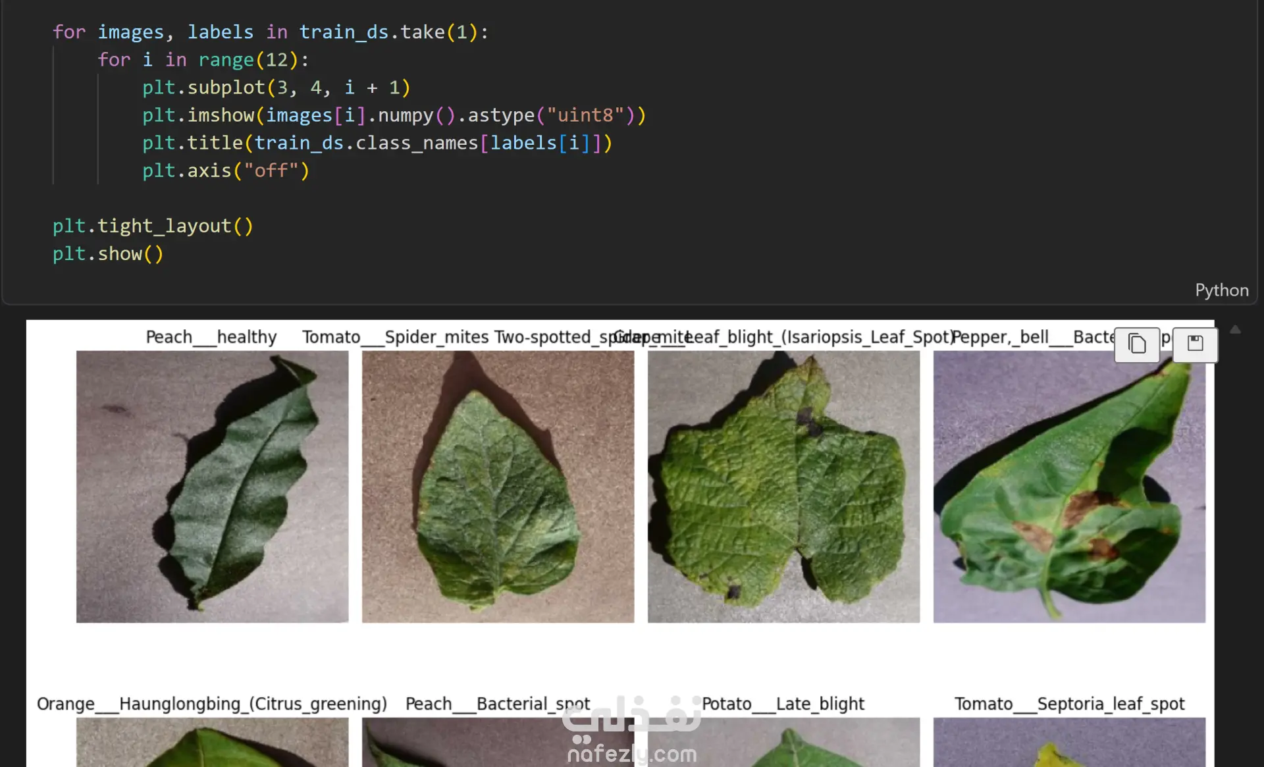Screen dimensions: 1264x767
Task: Click the plt.imshow code line
Action: coord(394,115)
